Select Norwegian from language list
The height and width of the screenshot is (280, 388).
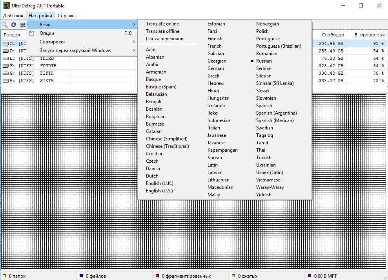tap(268, 24)
